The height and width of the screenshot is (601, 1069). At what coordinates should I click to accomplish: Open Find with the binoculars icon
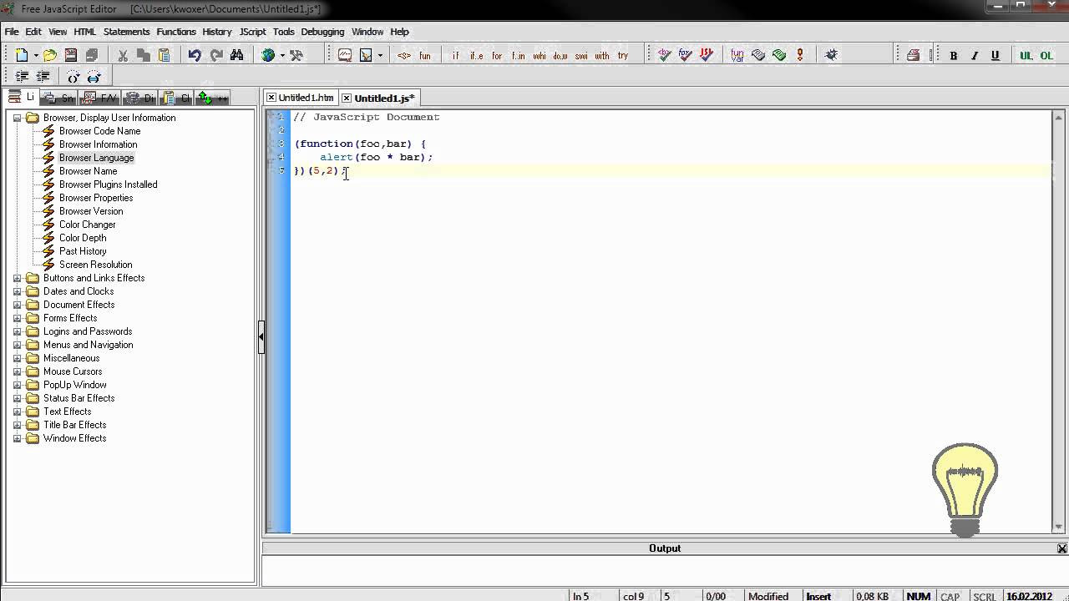tap(237, 55)
